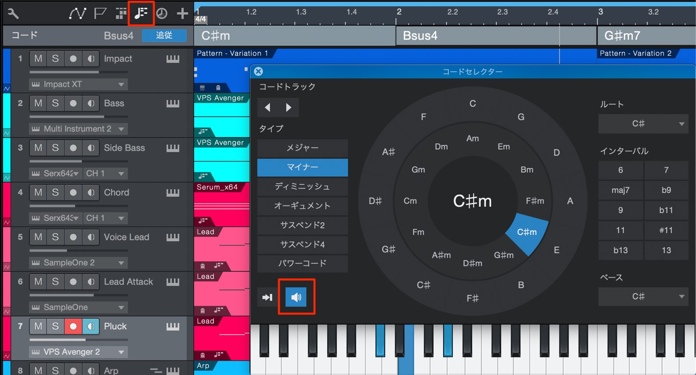The image size is (696, 375).
Task: Add the b9 interval
Action: (x=666, y=190)
